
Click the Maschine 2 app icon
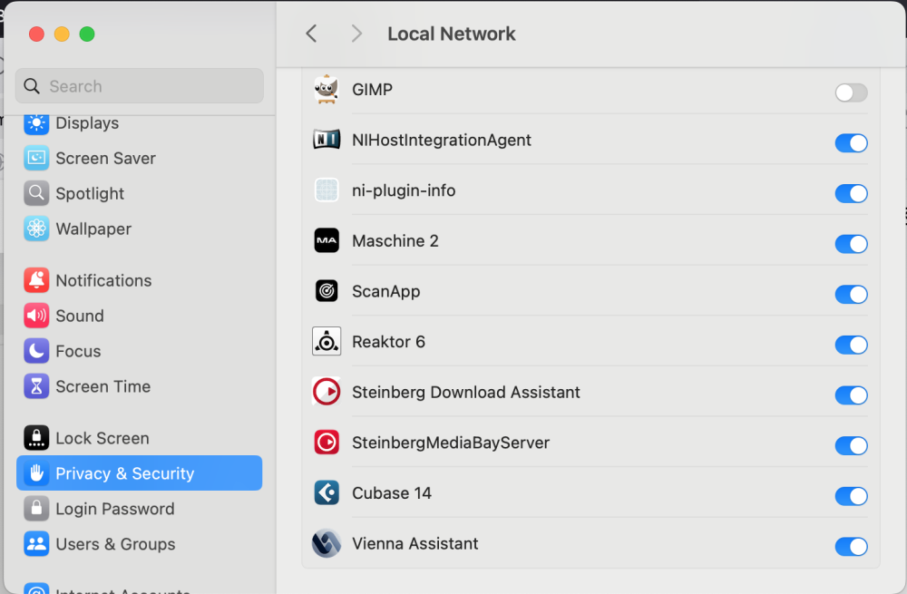coord(327,240)
